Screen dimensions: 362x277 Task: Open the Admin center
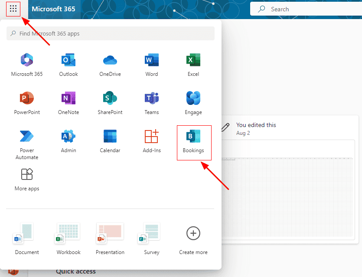[x=68, y=142]
